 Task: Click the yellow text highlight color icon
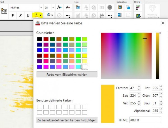click(x=36, y=15)
